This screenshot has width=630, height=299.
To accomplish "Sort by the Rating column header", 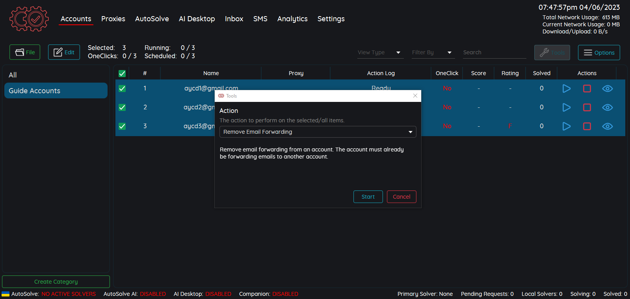I will 510,73.
